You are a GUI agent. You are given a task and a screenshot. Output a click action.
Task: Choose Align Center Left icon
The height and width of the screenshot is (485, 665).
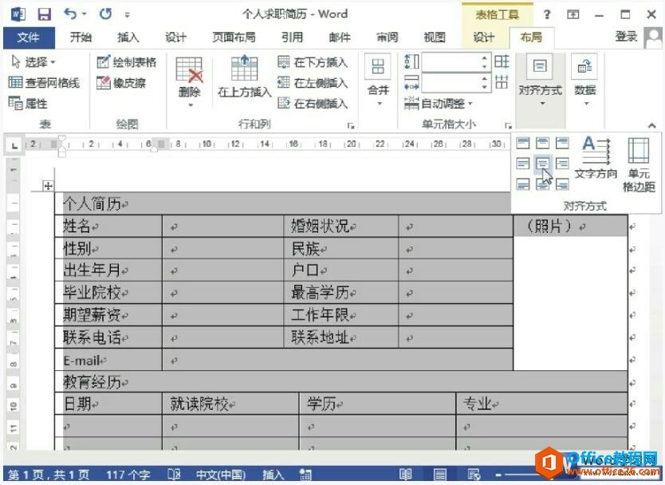523,164
